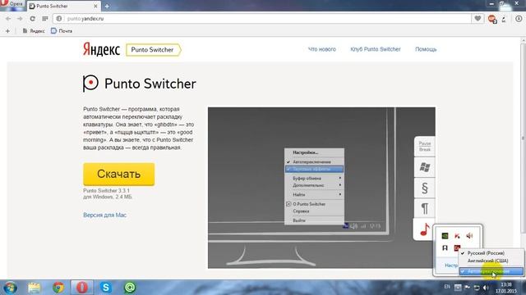The image size is (526, 295).
Task: Open the Windows Start button
Action: 10,288
